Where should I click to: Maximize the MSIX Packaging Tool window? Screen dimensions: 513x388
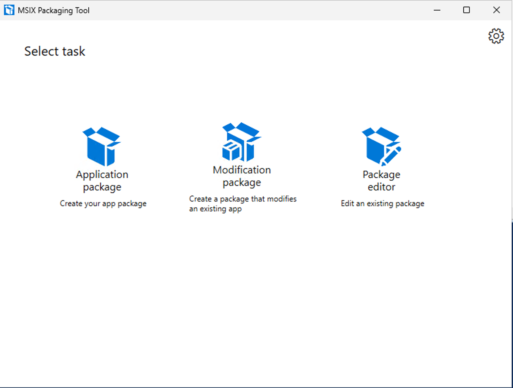tap(467, 10)
